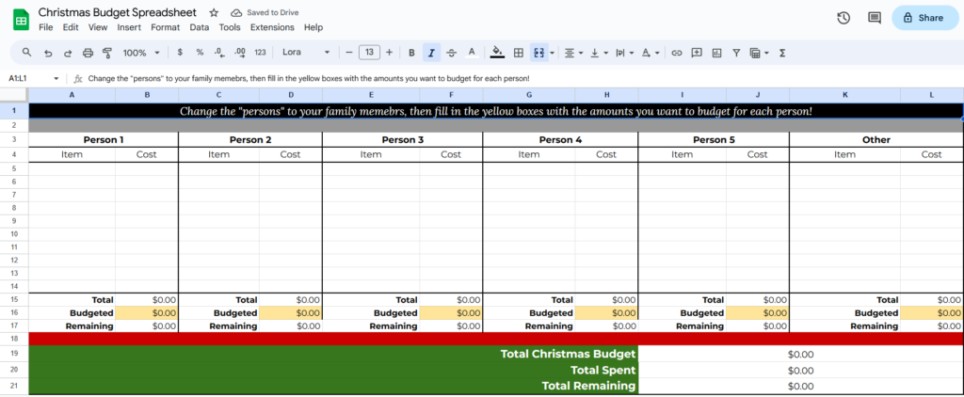This screenshot has height=397, width=964.
Task: Click the create filter icon
Action: 736,53
